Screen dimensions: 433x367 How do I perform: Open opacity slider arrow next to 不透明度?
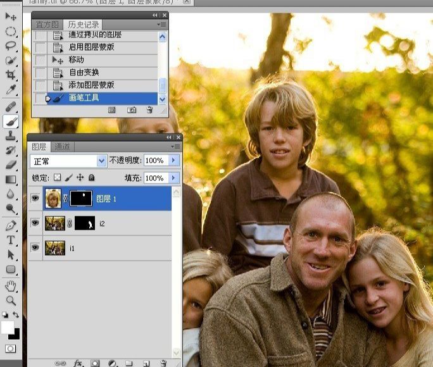(x=173, y=160)
